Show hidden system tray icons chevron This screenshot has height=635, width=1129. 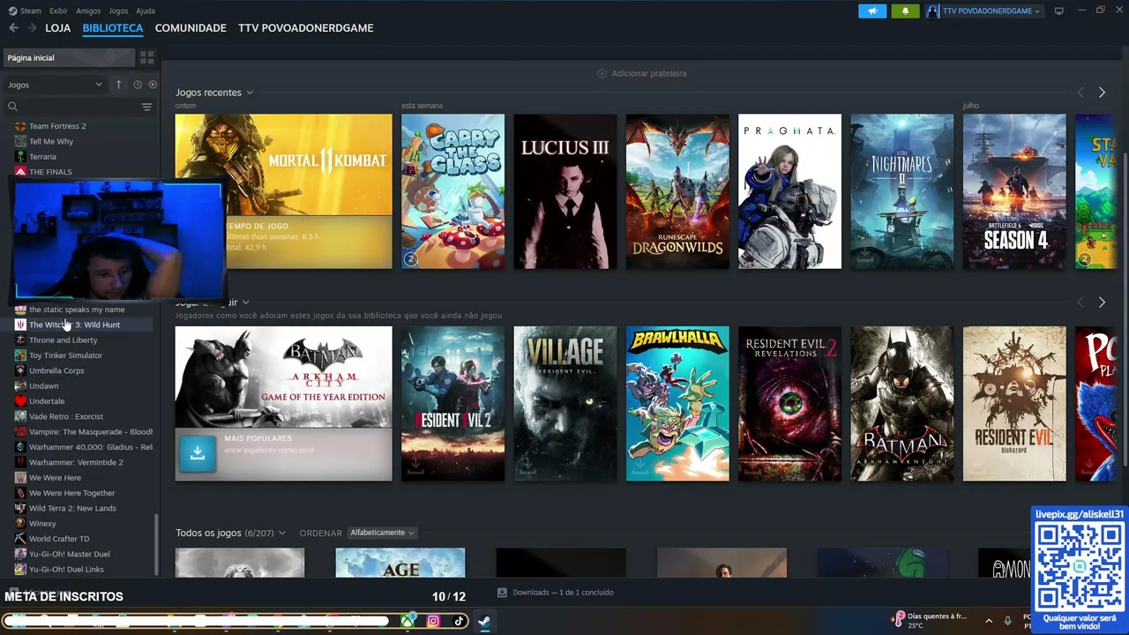(x=989, y=621)
